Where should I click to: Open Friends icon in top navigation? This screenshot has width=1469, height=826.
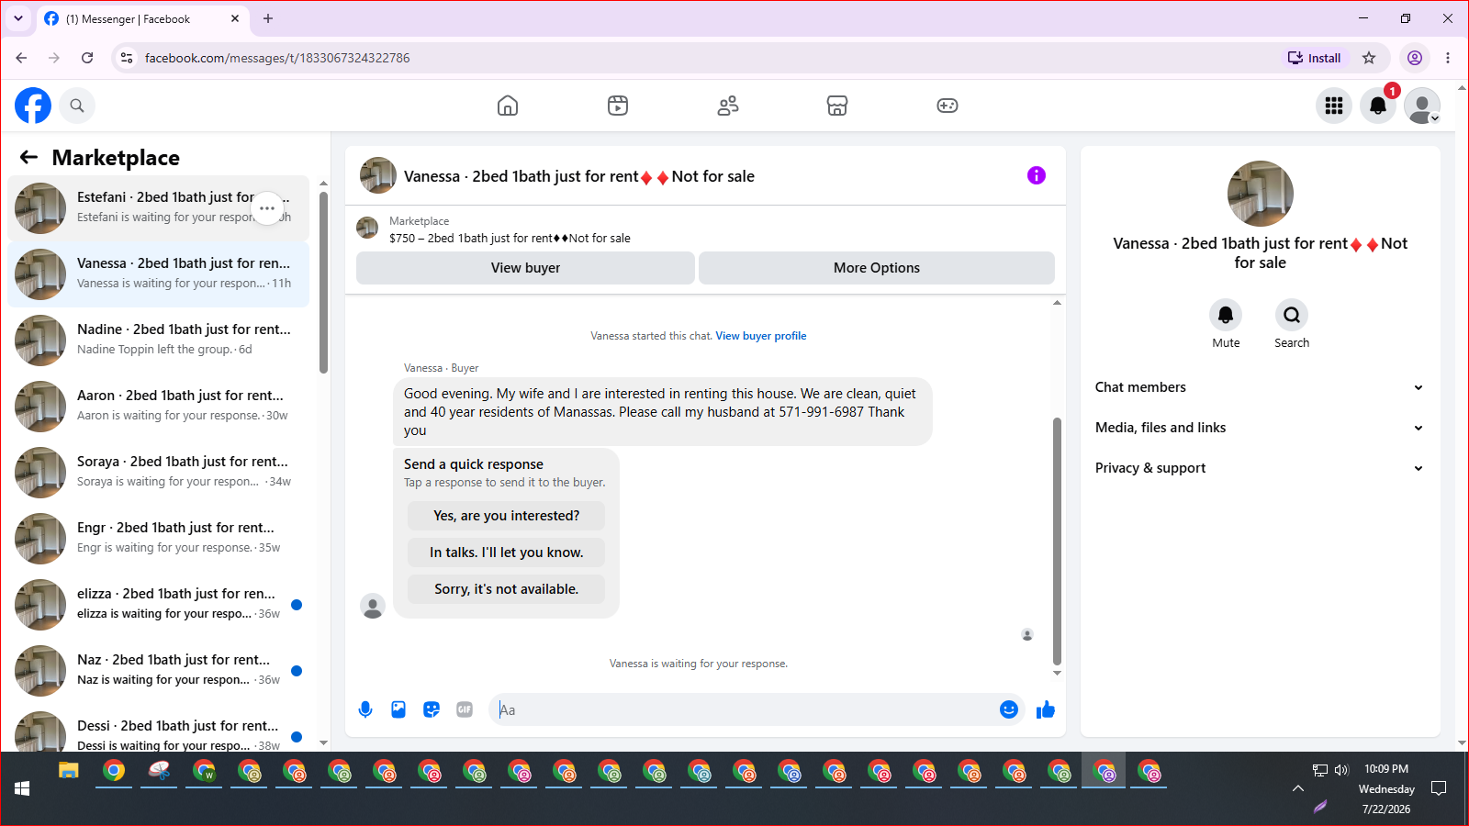click(728, 106)
